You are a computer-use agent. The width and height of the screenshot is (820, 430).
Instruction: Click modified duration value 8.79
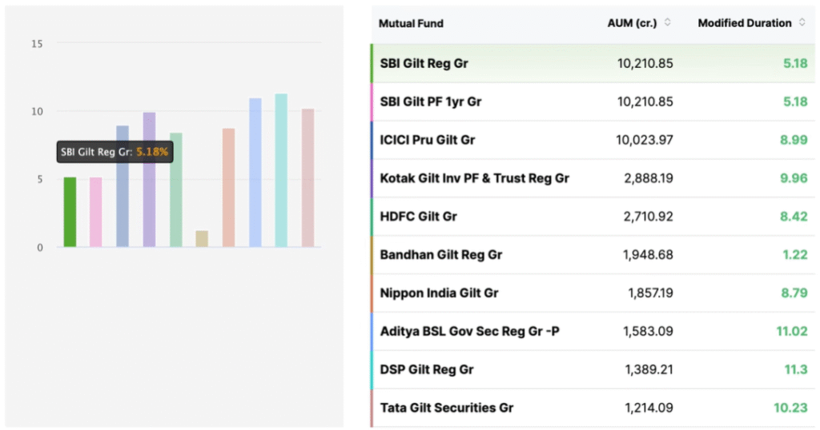click(x=794, y=293)
